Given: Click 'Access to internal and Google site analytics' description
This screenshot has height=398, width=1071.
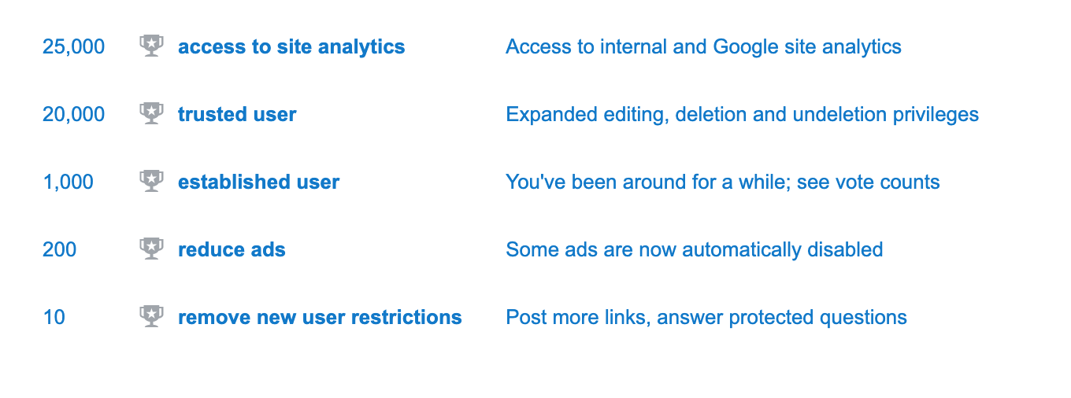Looking at the screenshot, I should 703,47.
